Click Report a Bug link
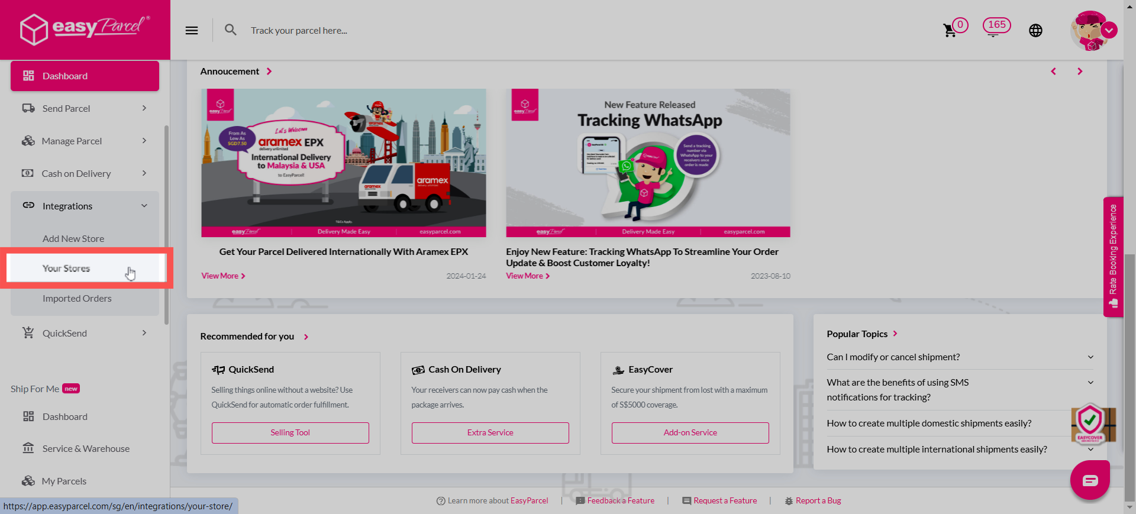 pyautogui.click(x=813, y=500)
